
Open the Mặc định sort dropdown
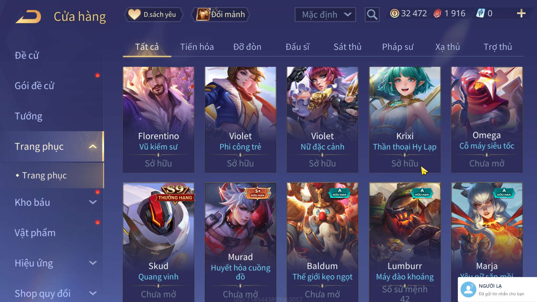(325, 14)
